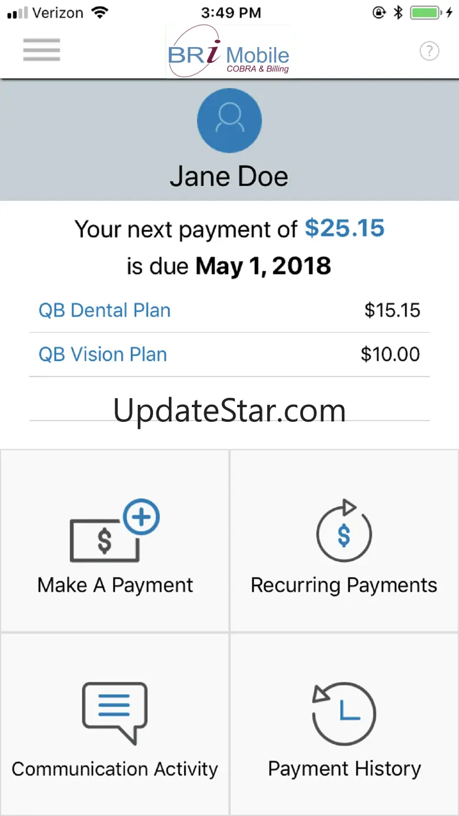Tap the Jane Doe name text
This screenshot has height=816, width=459.
[229, 176]
